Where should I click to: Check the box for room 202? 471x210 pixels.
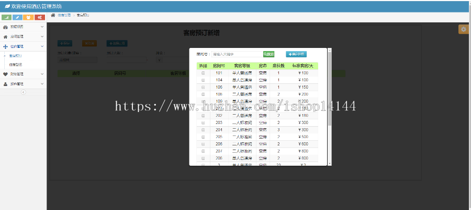203,116
